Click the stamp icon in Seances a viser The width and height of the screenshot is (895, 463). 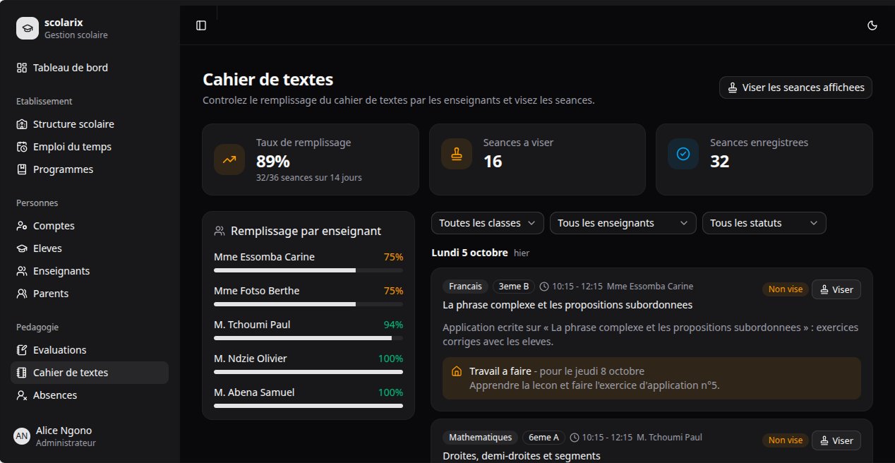tap(457, 154)
